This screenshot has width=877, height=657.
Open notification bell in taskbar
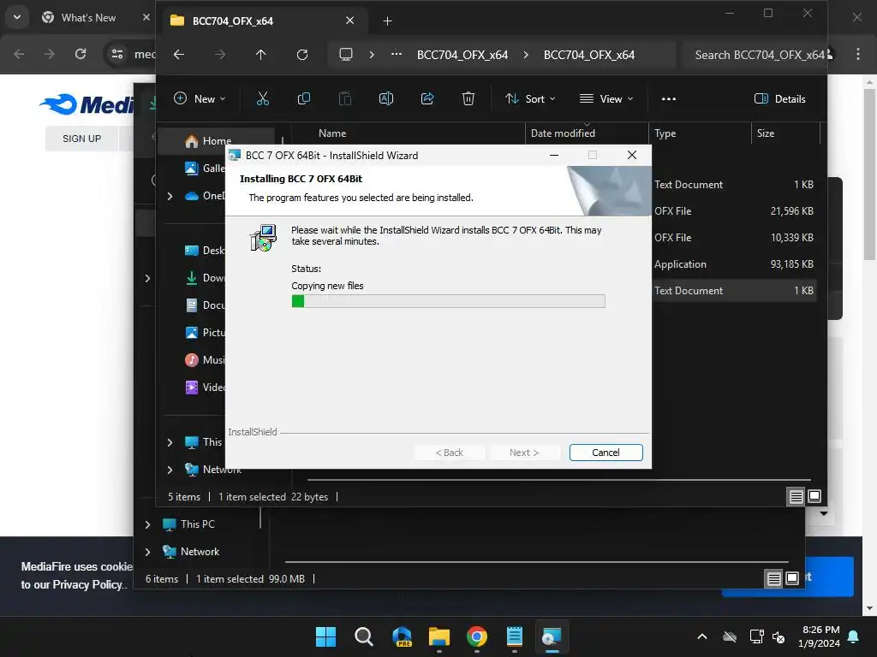[x=854, y=636]
